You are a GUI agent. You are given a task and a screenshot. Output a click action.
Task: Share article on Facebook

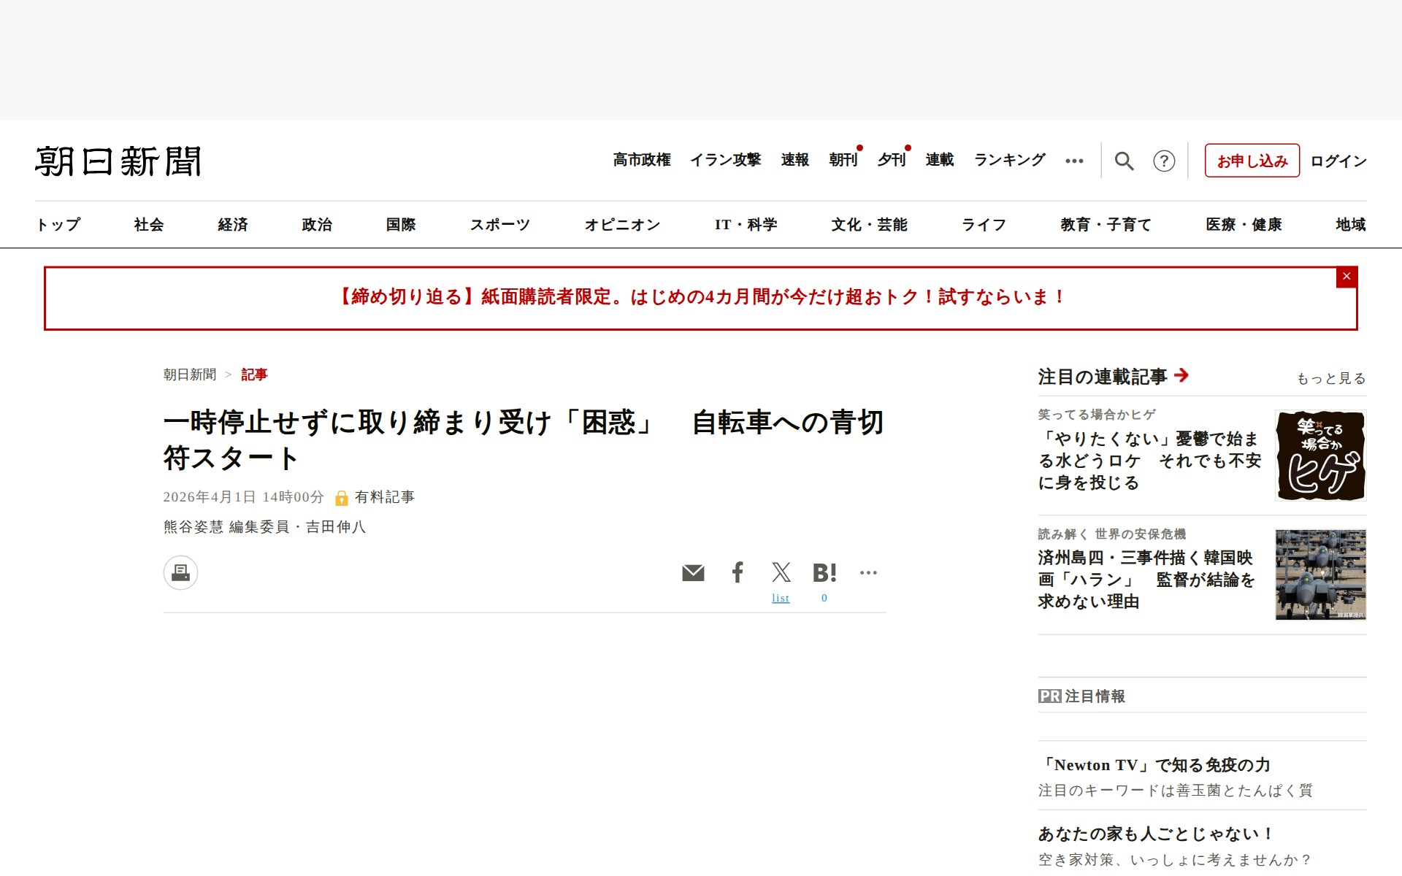(x=738, y=572)
